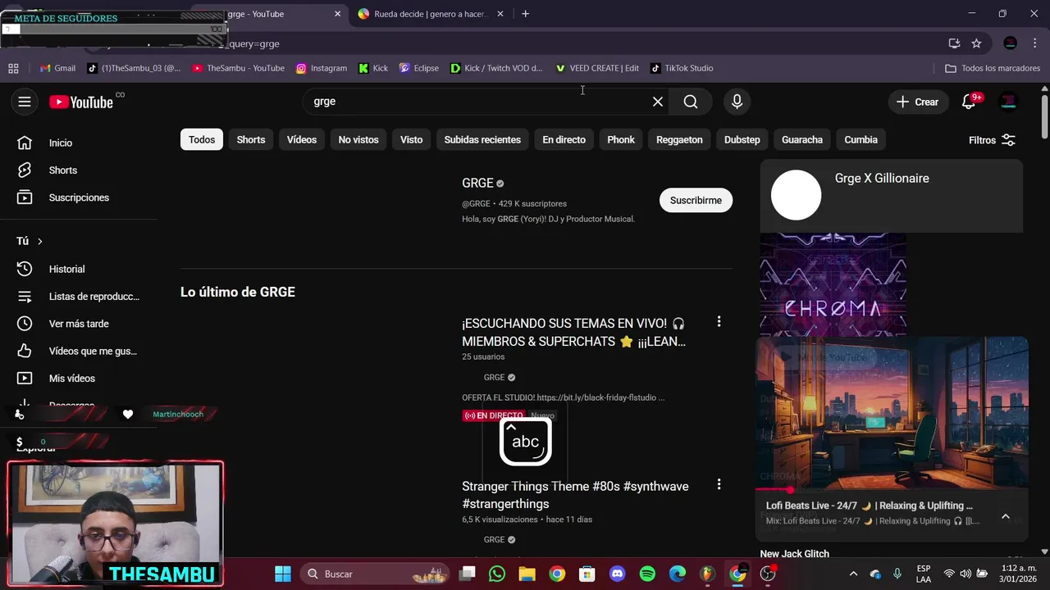Expand the Lofi Beats miniplayer chevron
The image size is (1050, 590).
pos(1006,516)
